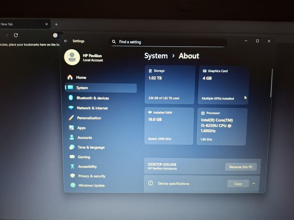Open the Home settings page

(x=101, y=77)
